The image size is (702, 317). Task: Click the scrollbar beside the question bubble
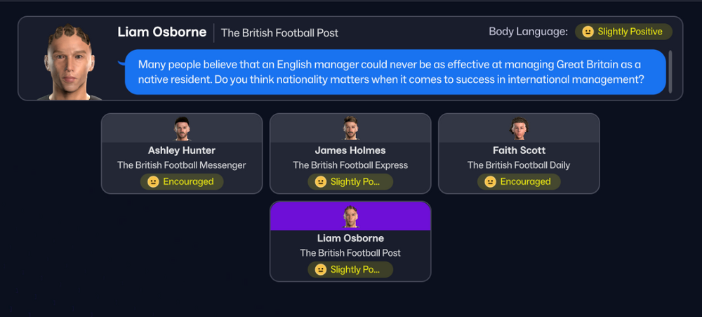click(670, 72)
